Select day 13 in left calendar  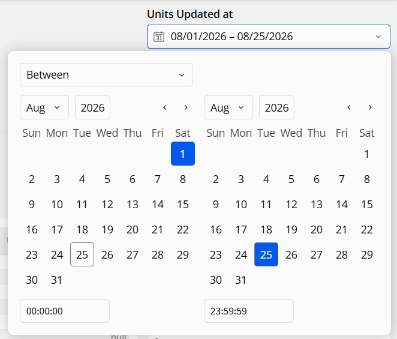tap(133, 204)
